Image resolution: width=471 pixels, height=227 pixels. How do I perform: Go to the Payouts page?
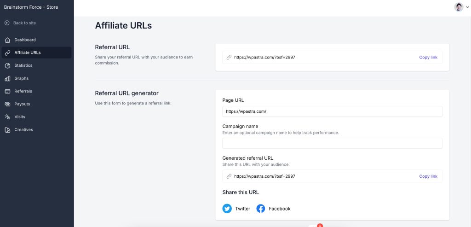click(x=23, y=104)
